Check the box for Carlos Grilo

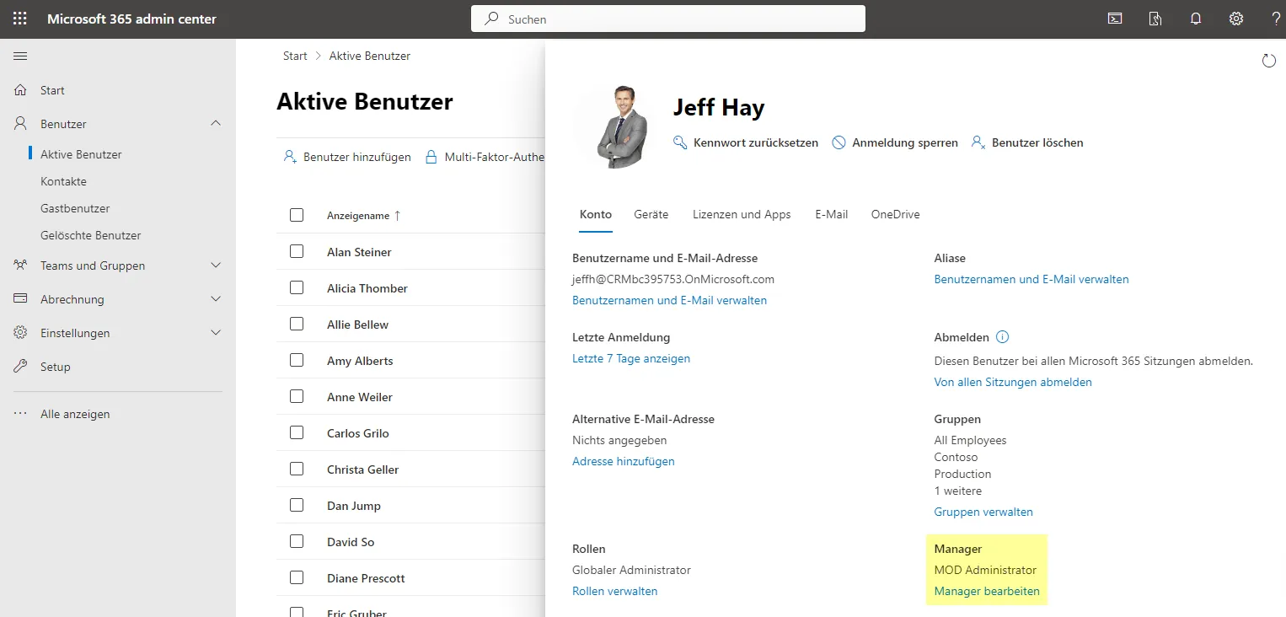tap(297, 432)
